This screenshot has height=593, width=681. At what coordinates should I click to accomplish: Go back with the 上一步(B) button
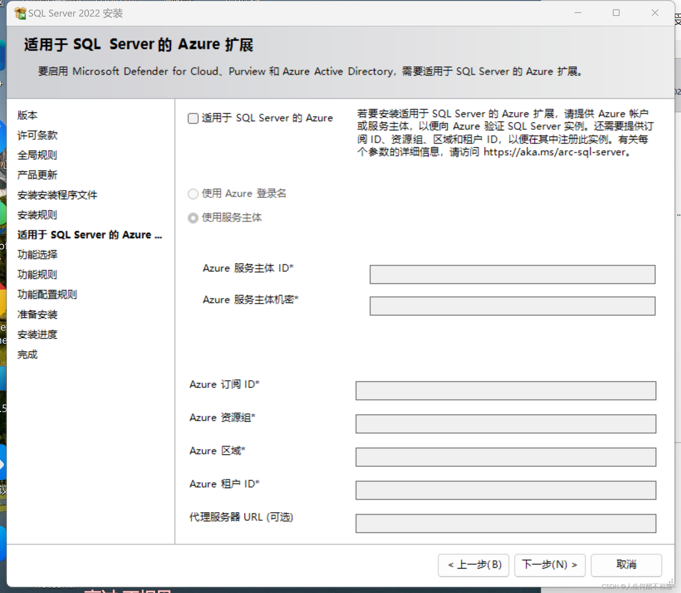(x=474, y=565)
